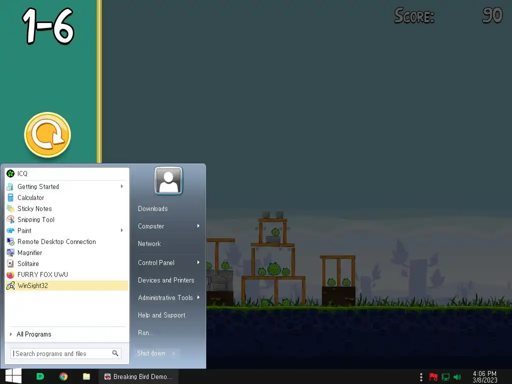This screenshot has height=384, width=512.
Task: Open Network from Start menu
Action: [149, 243]
